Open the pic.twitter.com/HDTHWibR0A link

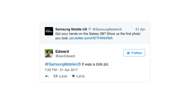point(91,38)
